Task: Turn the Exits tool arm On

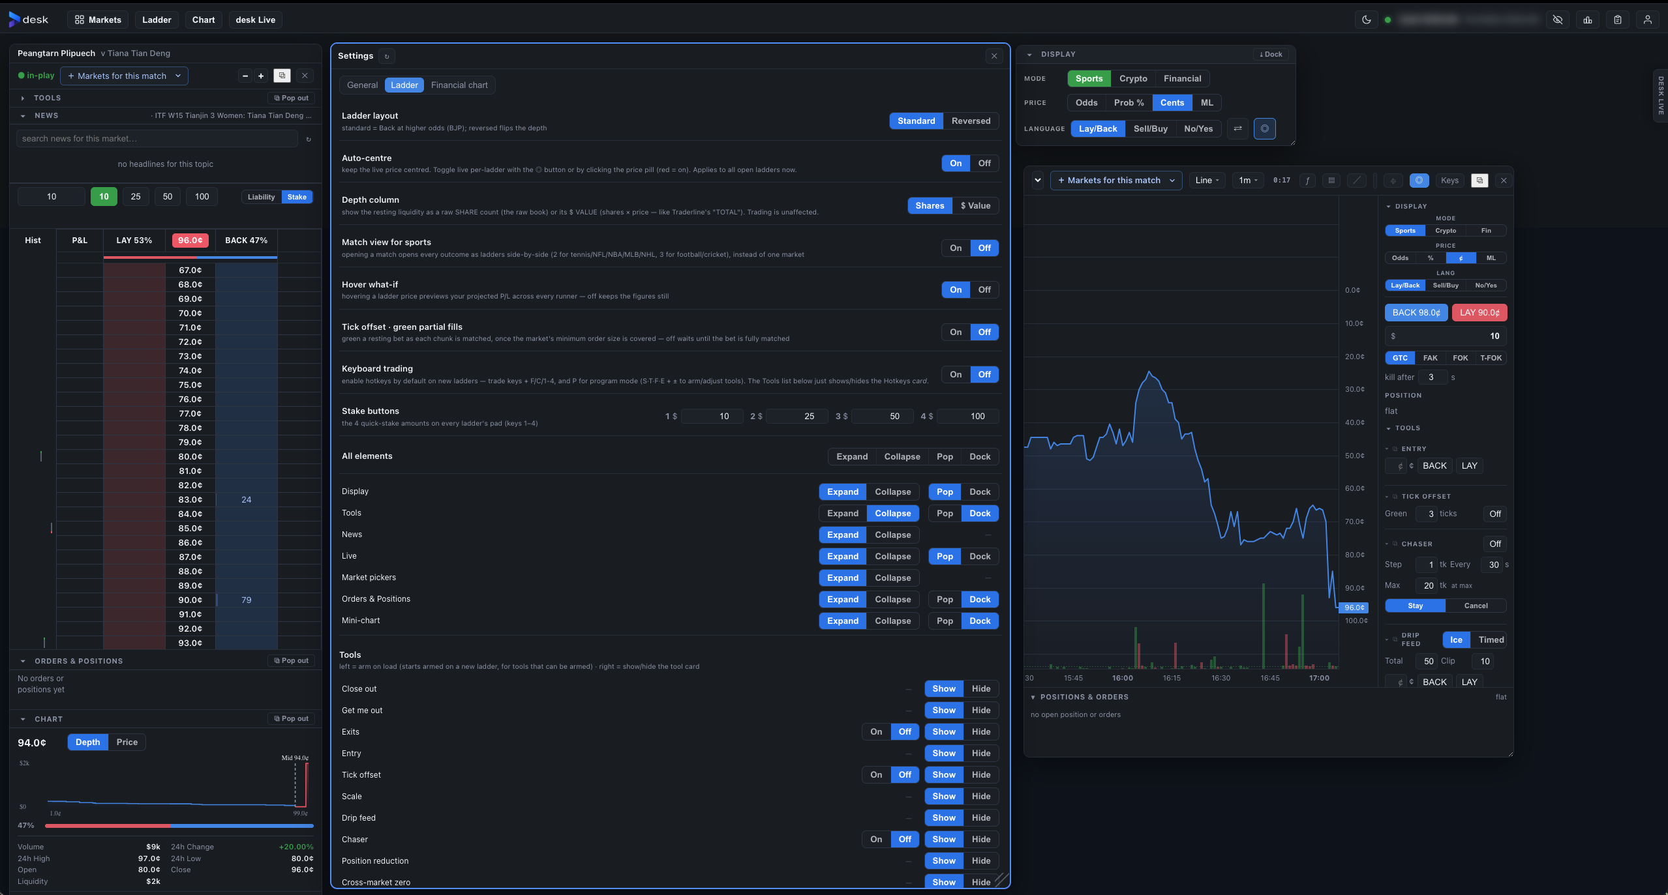Action: 876,731
